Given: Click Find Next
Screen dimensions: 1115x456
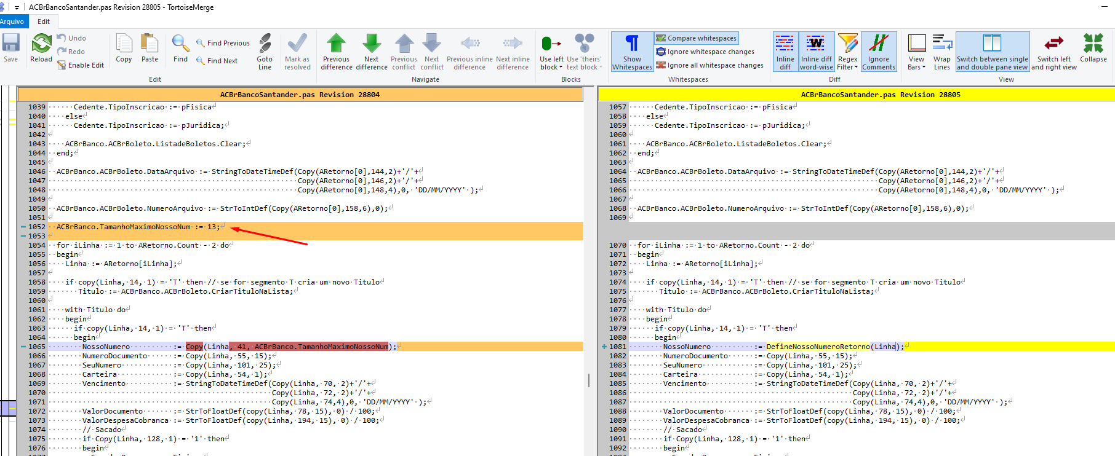Looking at the screenshot, I should tap(217, 61).
